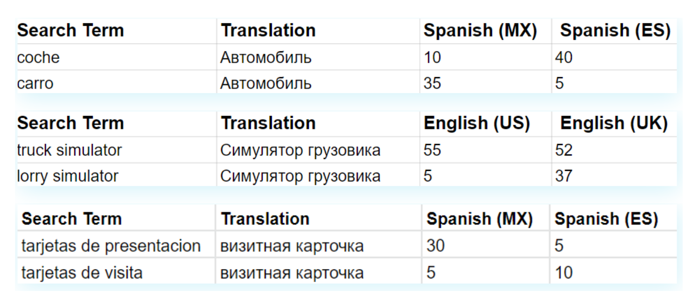This screenshot has height=305, width=693.
Task: Click the value 37 for lorry simulator
Action: click(x=563, y=176)
